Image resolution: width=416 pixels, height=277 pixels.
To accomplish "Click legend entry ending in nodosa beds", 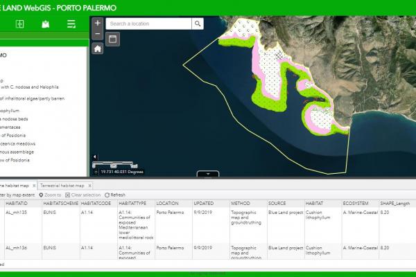I will [14, 119].
